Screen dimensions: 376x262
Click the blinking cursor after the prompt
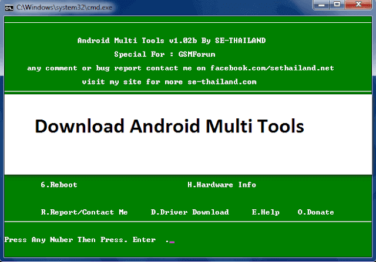[x=172, y=242]
